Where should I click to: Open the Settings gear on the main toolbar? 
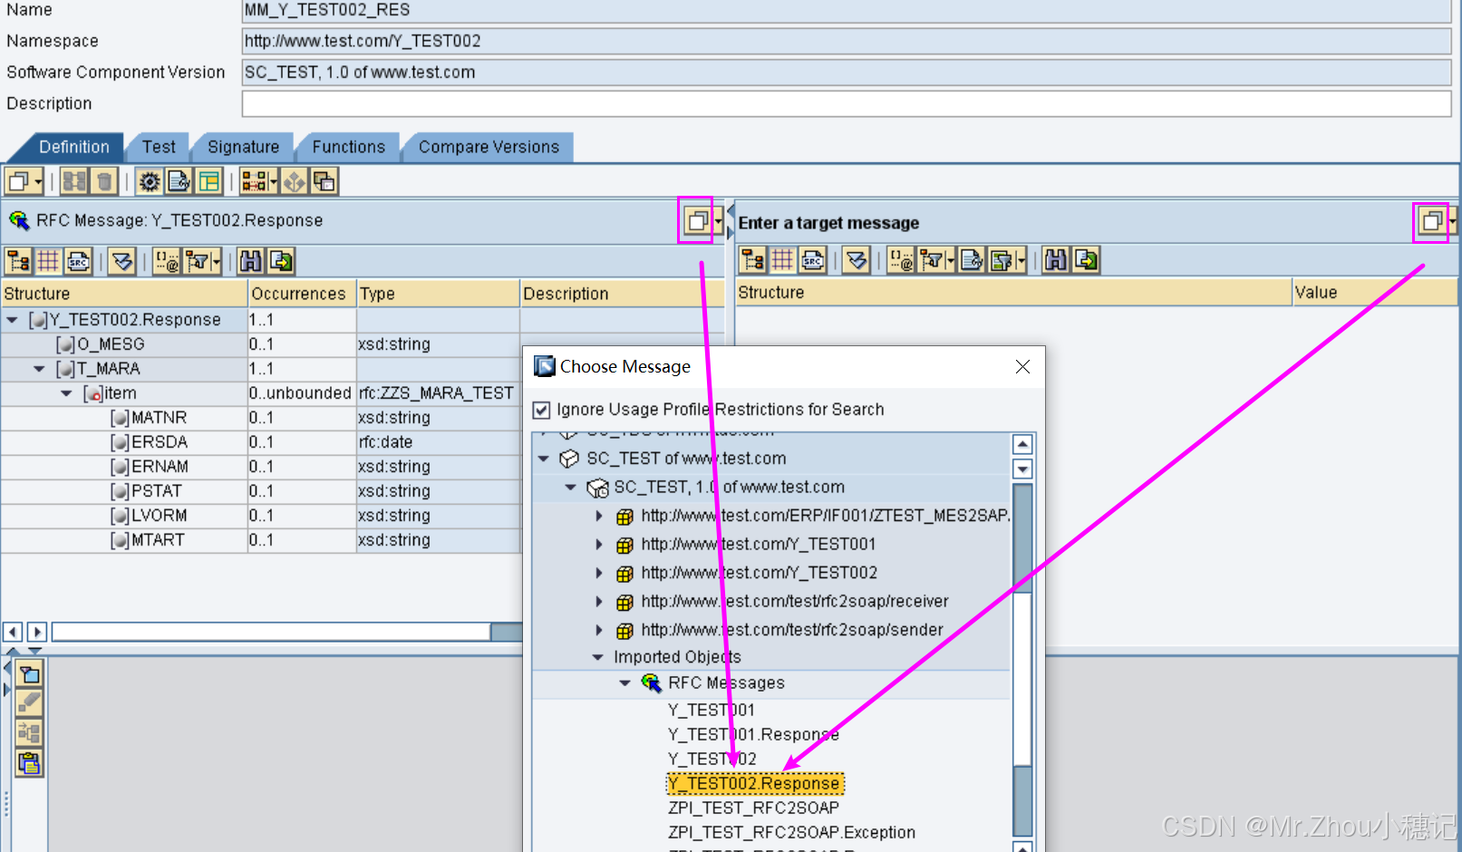[x=150, y=180]
